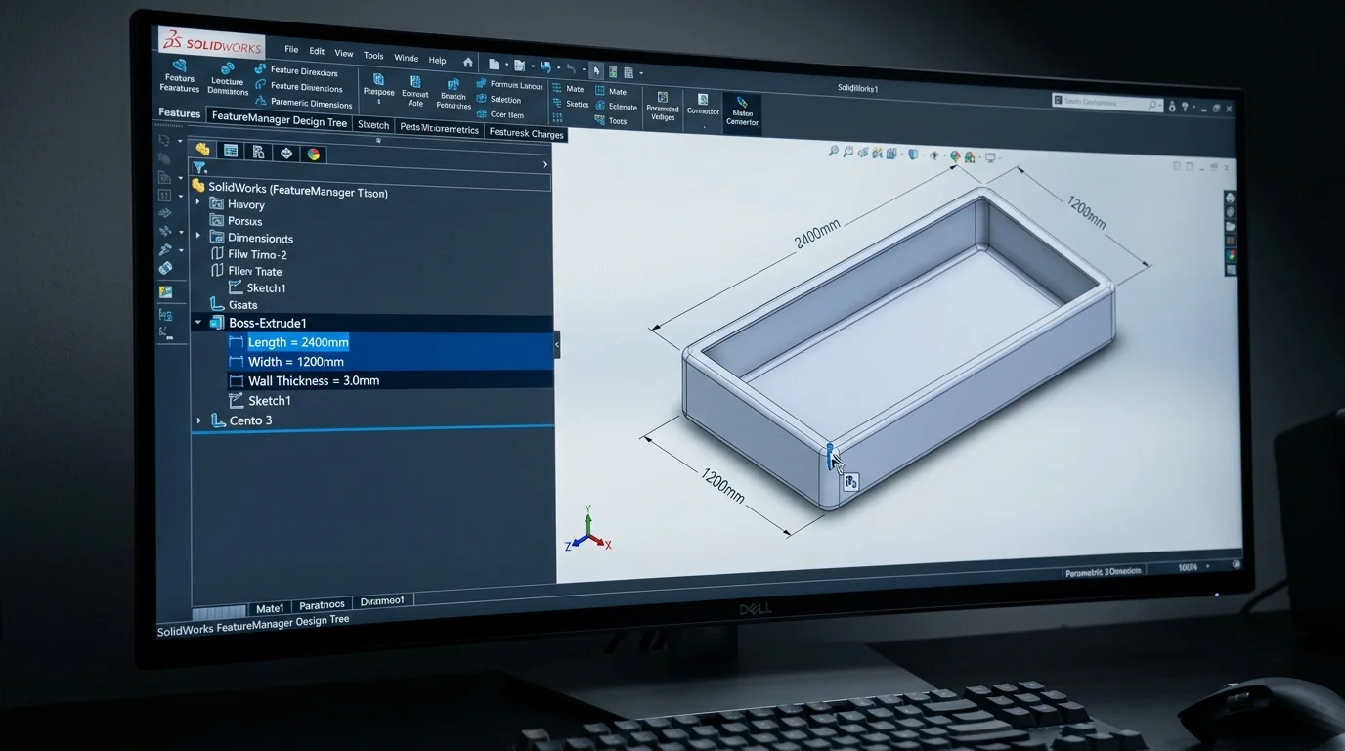
Task: Select the Paratnocs bottom tab
Action: coord(322,604)
